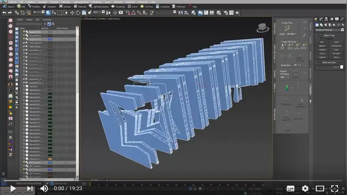347x195 pixels.
Task: Open the Utilities hammer tab
Action: [342, 19]
